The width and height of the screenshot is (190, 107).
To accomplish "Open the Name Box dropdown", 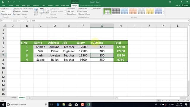I will (x=12, y=21).
